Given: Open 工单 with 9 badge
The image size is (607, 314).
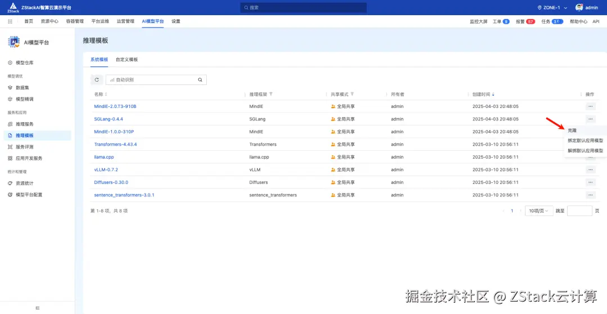Looking at the screenshot, I should tap(501, 22).
